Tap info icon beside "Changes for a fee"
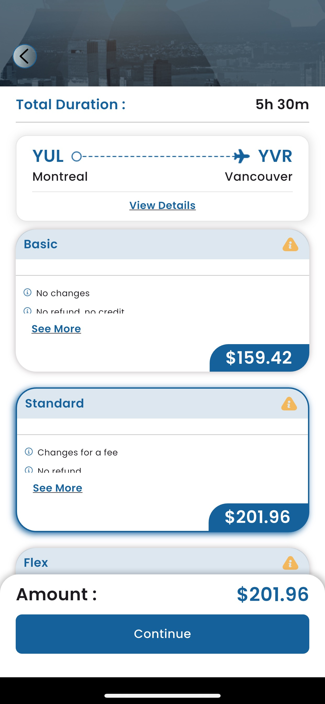The image size is (325, 704). pyautogui.click(x=29, y=452)
